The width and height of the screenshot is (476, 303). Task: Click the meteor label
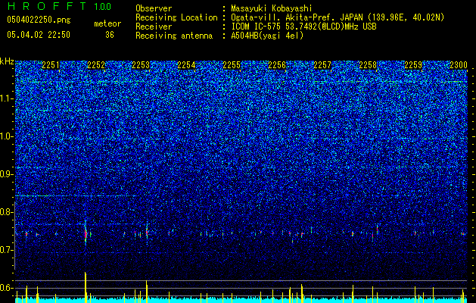pos(107,23)
